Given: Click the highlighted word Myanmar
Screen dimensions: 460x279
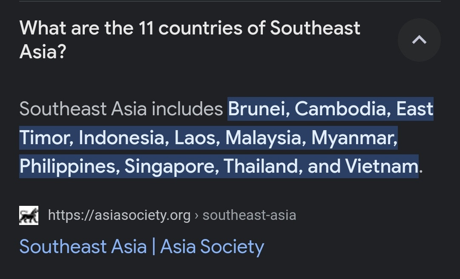Looking at the screenshot, I should 354,138.
